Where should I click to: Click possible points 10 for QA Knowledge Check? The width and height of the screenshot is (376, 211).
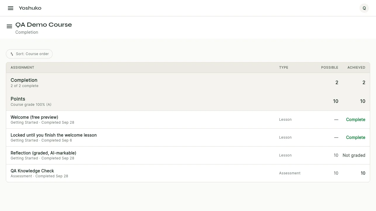coord(336,173)
